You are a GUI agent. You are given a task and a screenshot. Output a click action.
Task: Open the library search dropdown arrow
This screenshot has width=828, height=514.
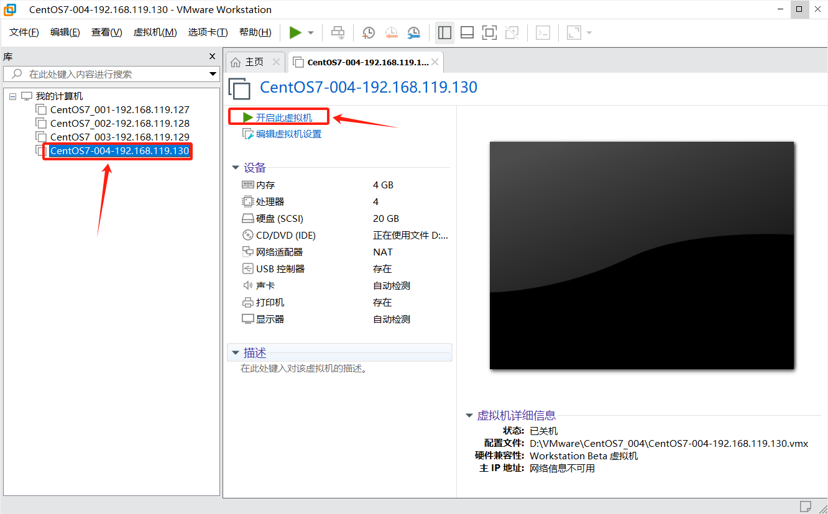coord(213,74)
